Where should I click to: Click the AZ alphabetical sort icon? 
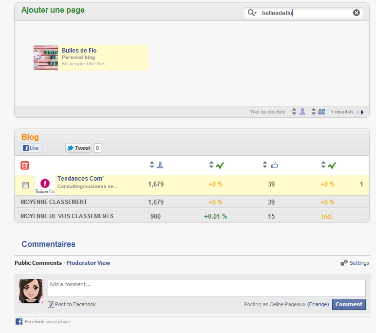[x=321, y=111]
